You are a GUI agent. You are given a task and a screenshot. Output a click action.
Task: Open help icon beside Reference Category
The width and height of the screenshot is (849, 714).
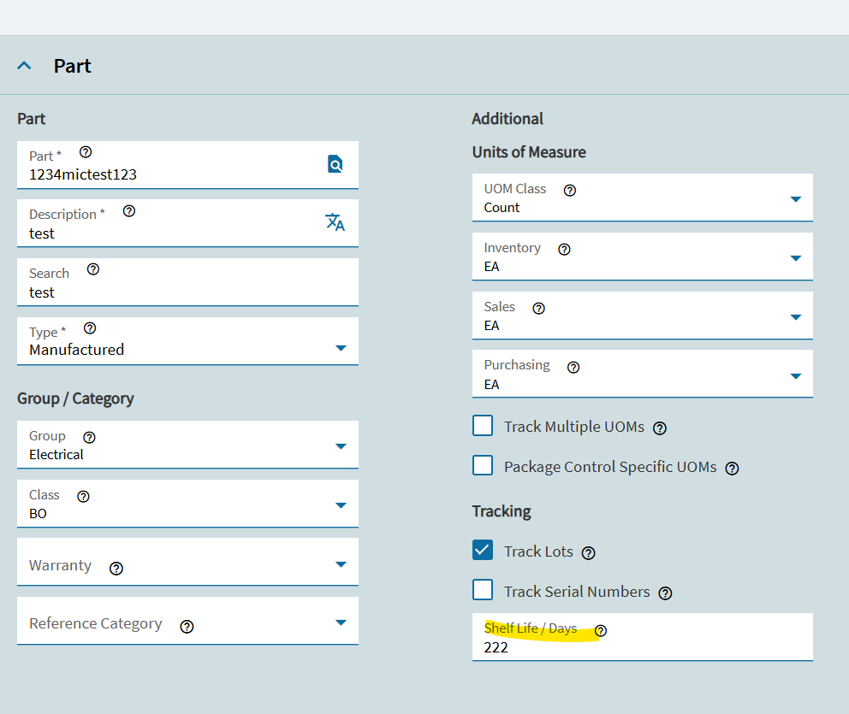(x=187, y=627)
